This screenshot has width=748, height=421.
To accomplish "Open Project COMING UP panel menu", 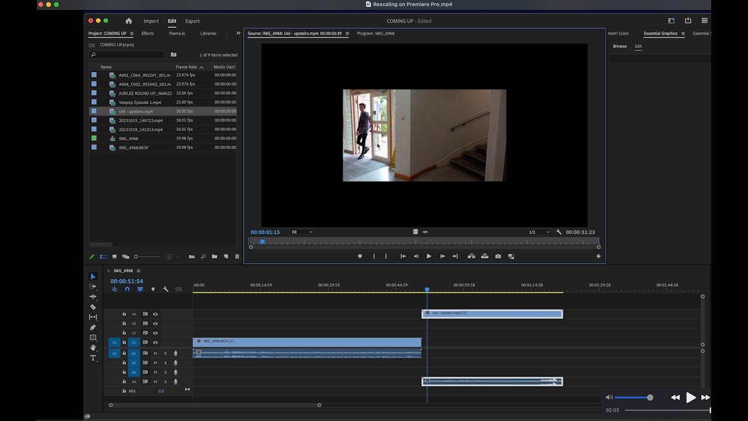I will 131,33.
